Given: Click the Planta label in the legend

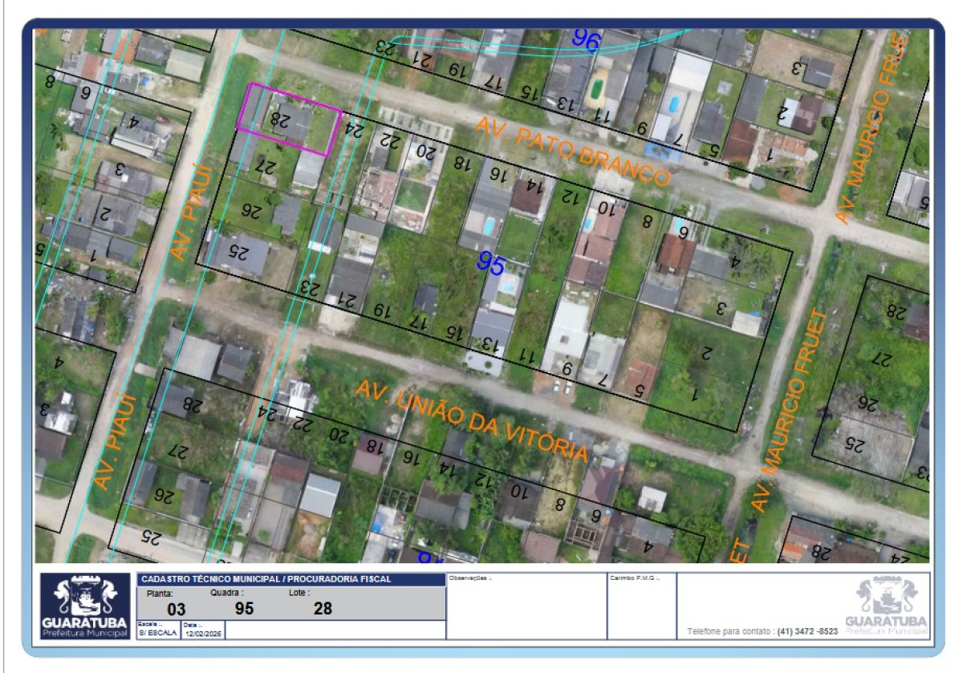Looking at the screenshot, I should (x=160, y=594).
